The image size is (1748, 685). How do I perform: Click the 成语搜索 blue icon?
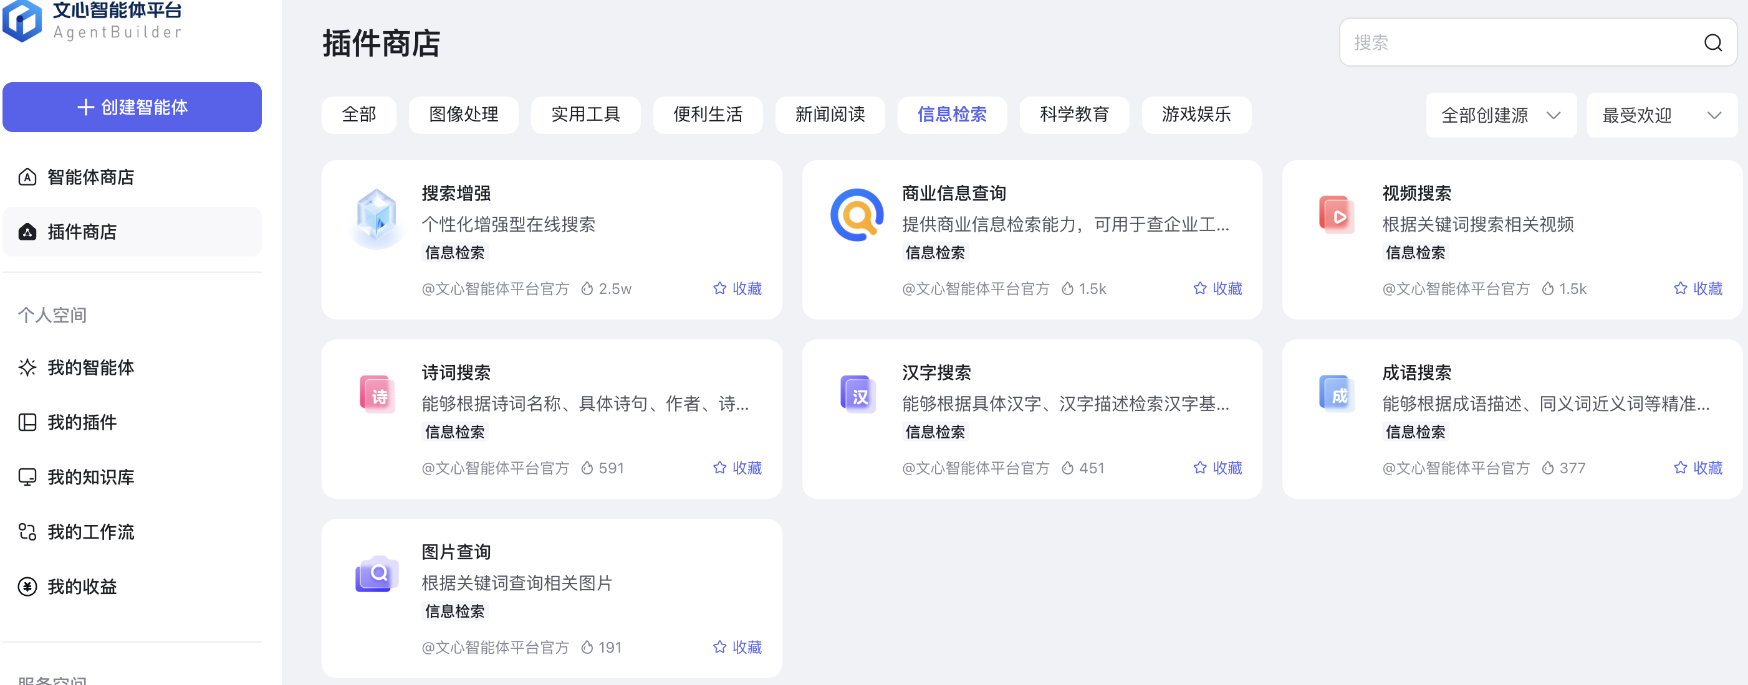click(x=1337, y=394)
